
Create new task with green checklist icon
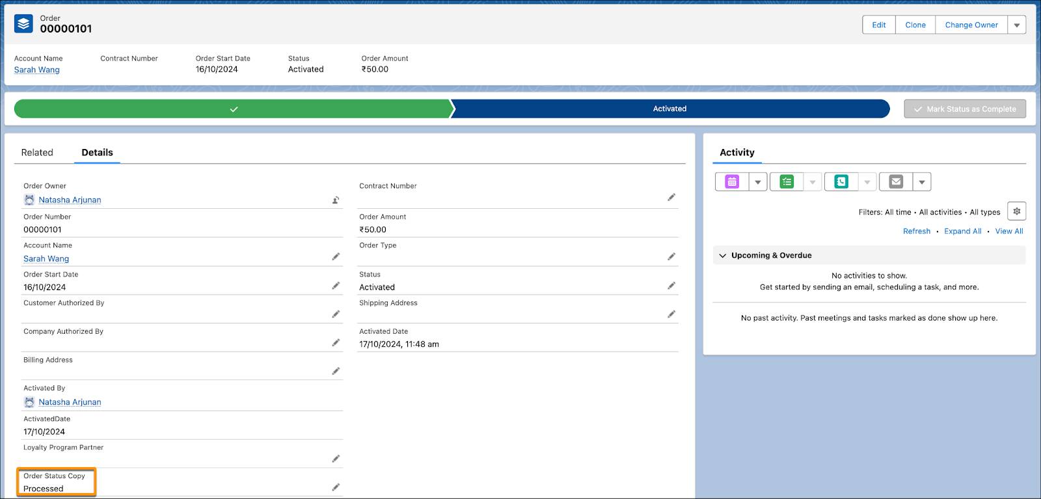(787, 182)
